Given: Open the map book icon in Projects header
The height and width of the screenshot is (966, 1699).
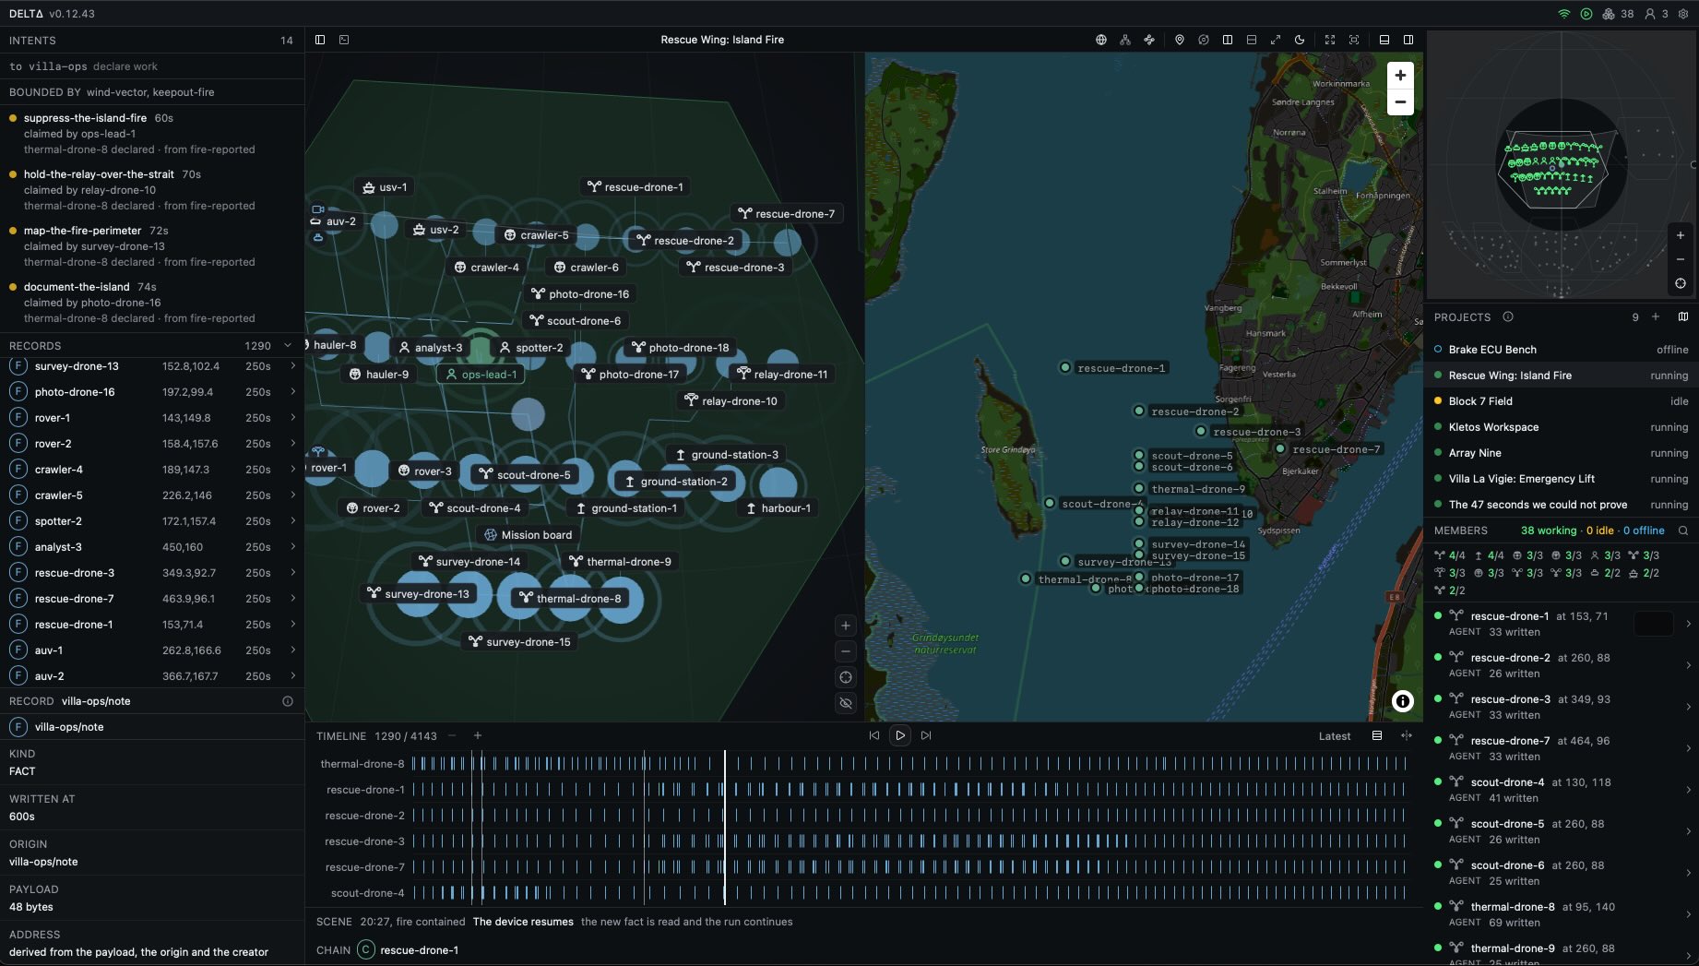Looking at the screenshot, I should [x=1683, y=317].
